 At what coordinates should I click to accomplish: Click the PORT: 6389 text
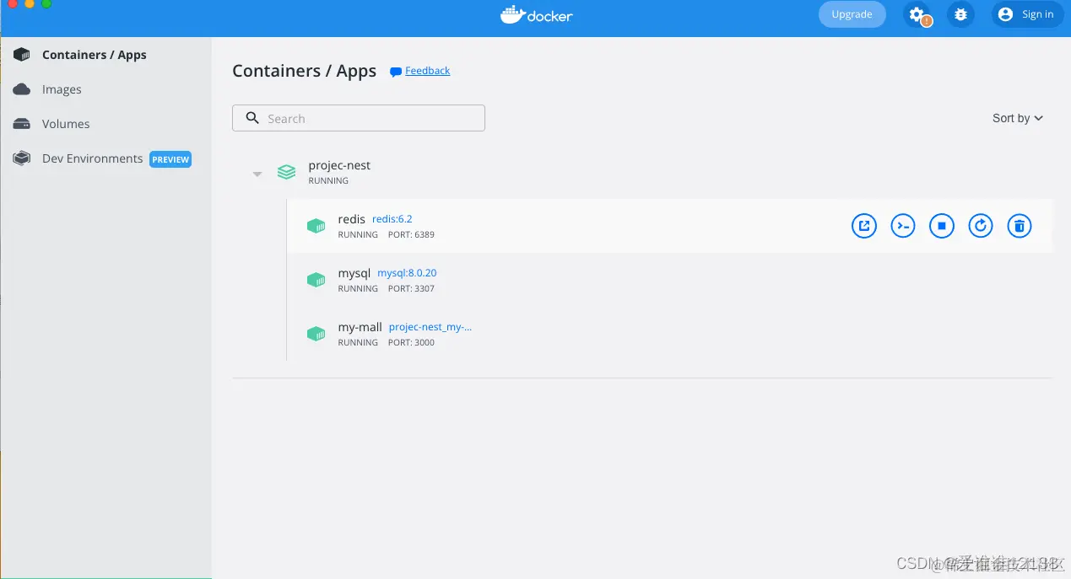(411, 235)
